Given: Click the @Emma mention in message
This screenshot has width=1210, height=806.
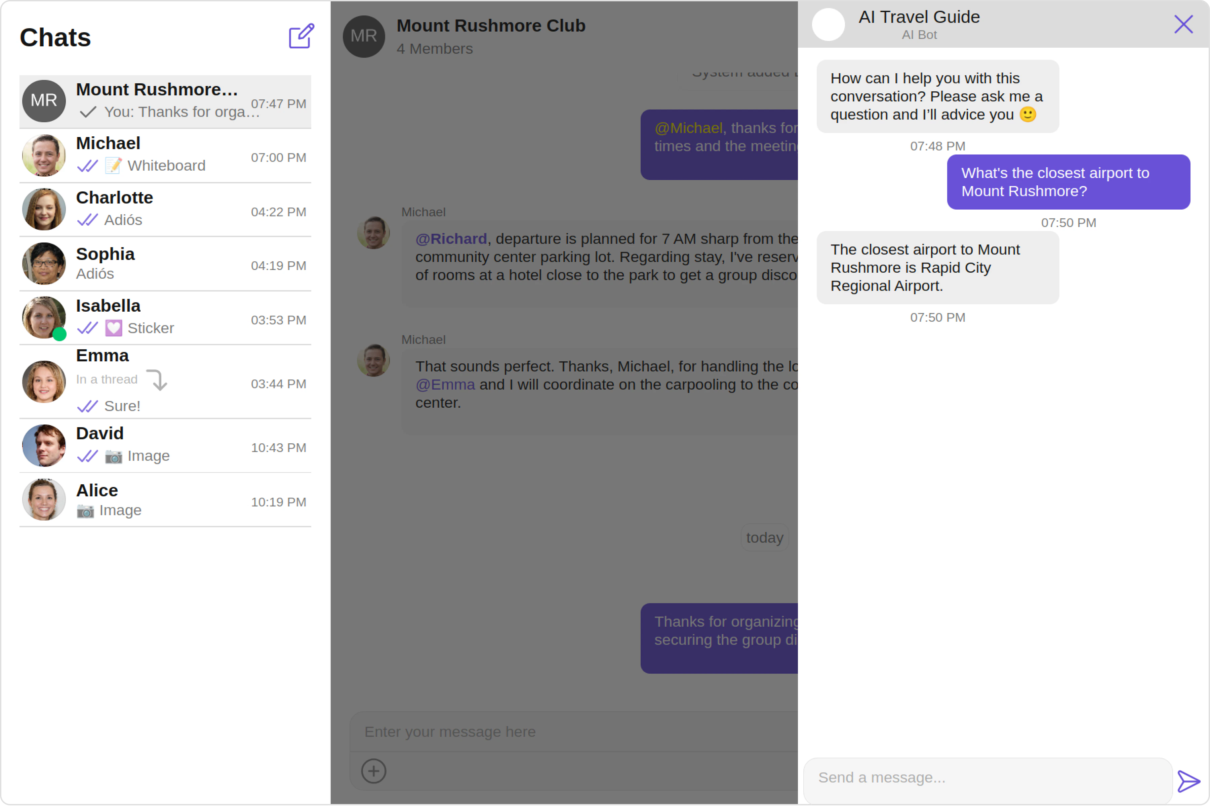Looking at the screenshot, I should tap(445, 385).
